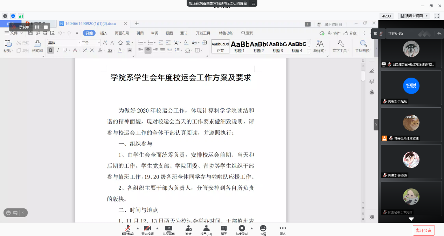Click the red 离开会议 button
Viewport: 444px width, 236px height.
point(424,230)
